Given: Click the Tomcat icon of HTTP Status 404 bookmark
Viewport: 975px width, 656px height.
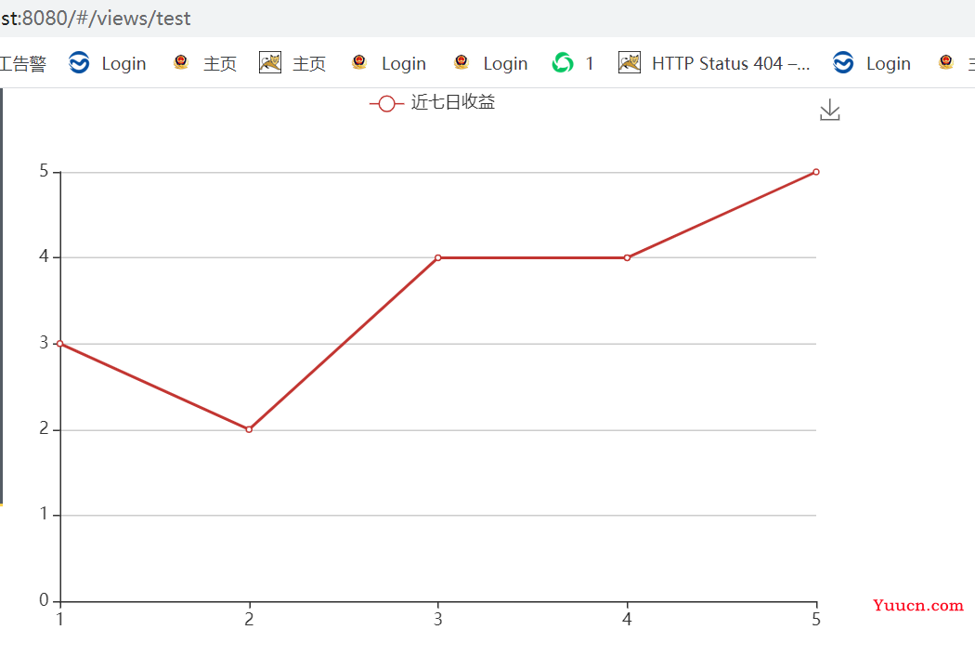Looking at the screenshot, I should click(x=630, y=63).
